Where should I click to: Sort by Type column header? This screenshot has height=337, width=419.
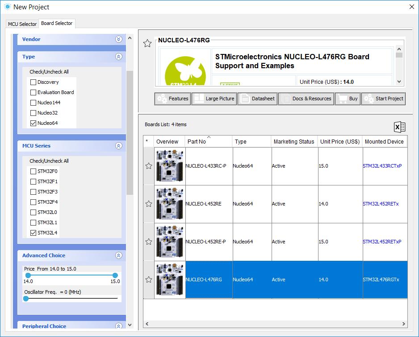coord(252,142)
